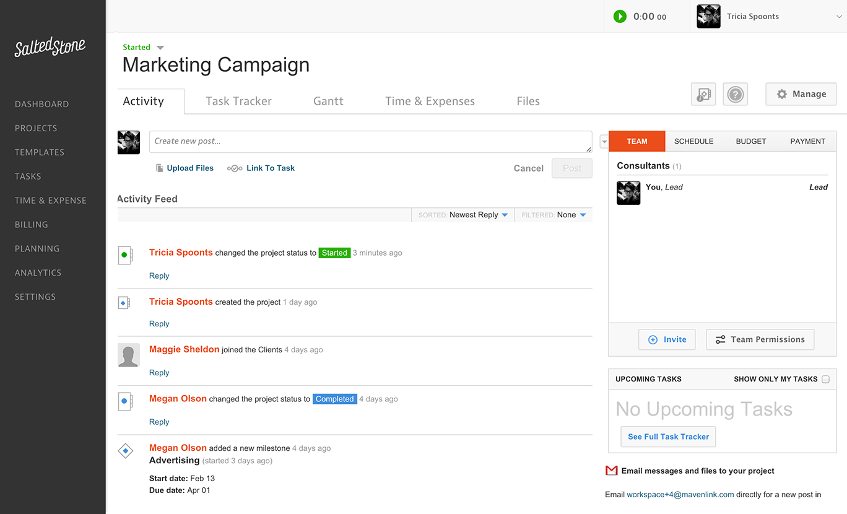Click the Advertising milestone diamond icon
The height and width of the screenshot is (514, 847).
point(126,451)
